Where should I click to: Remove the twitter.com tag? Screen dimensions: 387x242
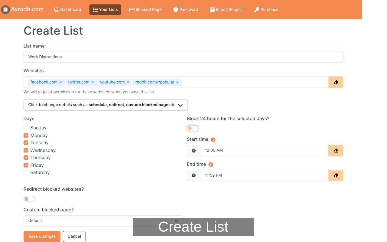[x=93, y=82]
